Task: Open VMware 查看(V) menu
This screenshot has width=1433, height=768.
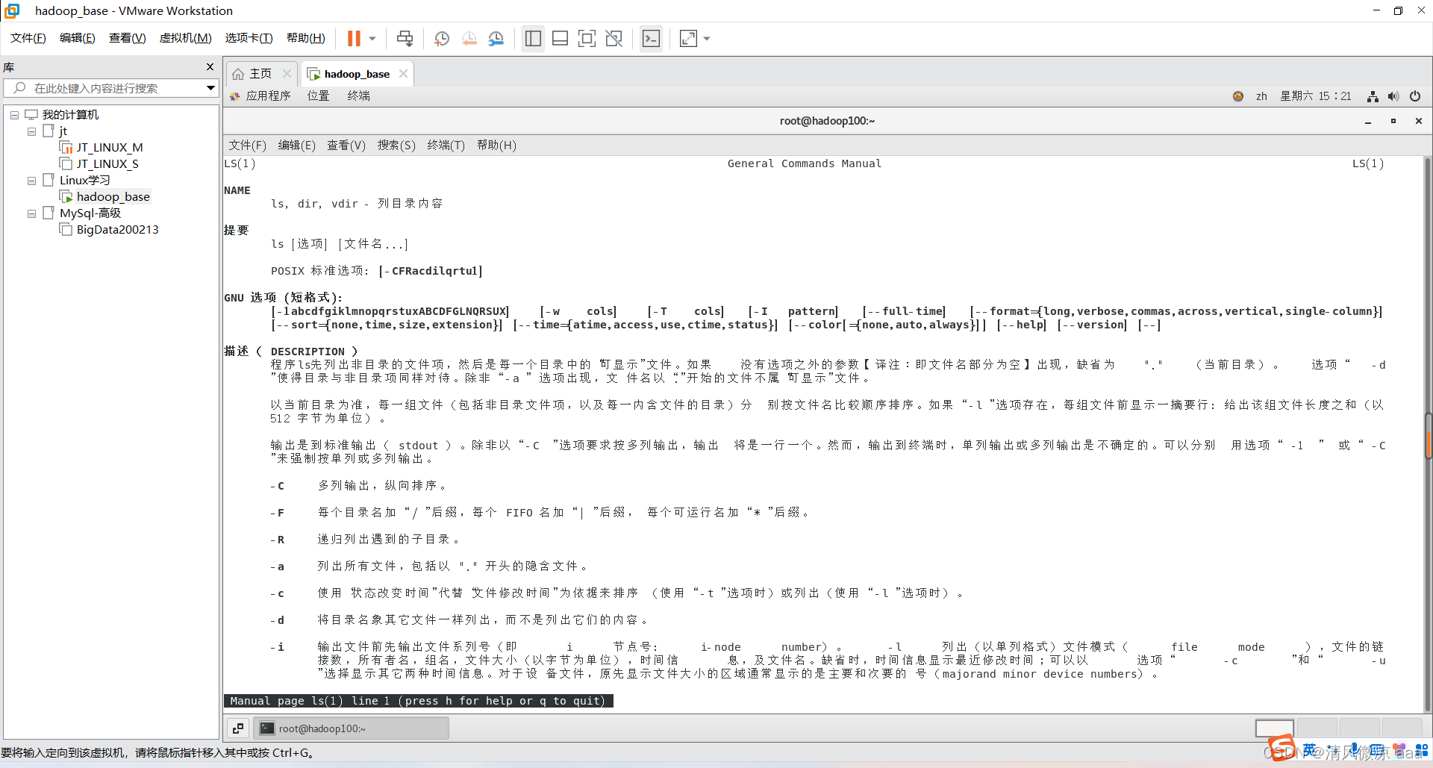Action: (x=128, y=38)
